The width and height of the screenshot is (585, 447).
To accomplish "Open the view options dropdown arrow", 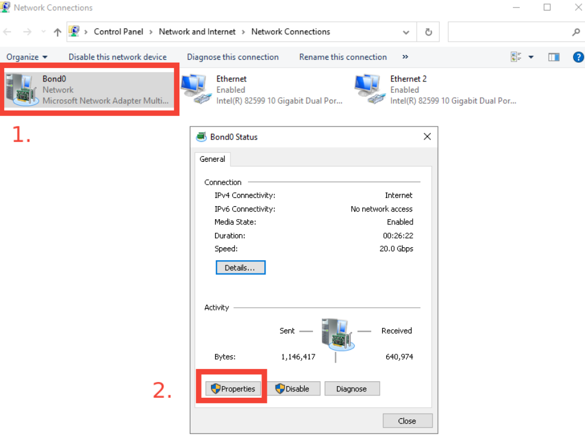I will 531,57.
